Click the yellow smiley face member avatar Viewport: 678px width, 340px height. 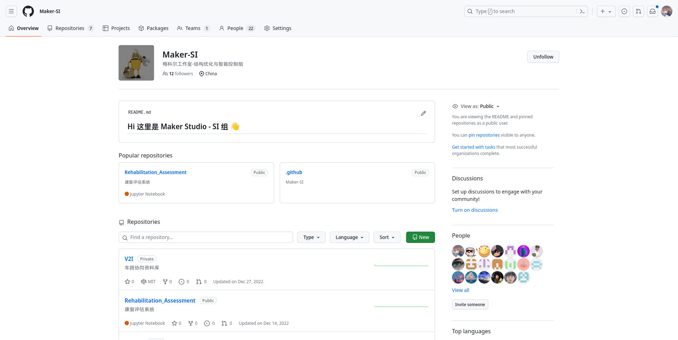[484, 251]
